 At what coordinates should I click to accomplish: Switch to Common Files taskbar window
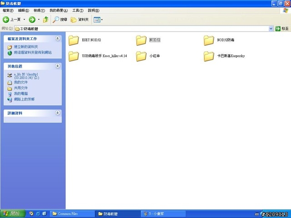click(x=73, y=214)
